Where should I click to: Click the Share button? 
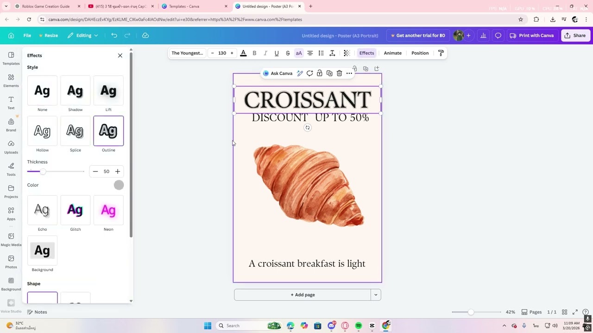575,36
